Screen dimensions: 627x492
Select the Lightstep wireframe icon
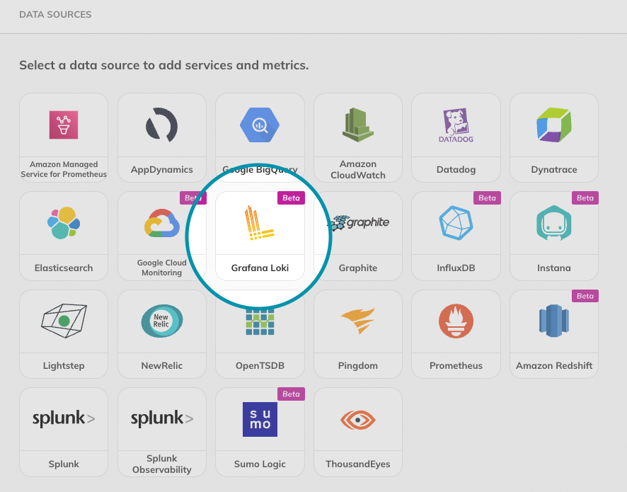coord(63,321)
